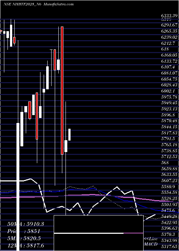179x251 pixels.
Task: Click the 5370.3 price axis label
Action: (168, 235)
